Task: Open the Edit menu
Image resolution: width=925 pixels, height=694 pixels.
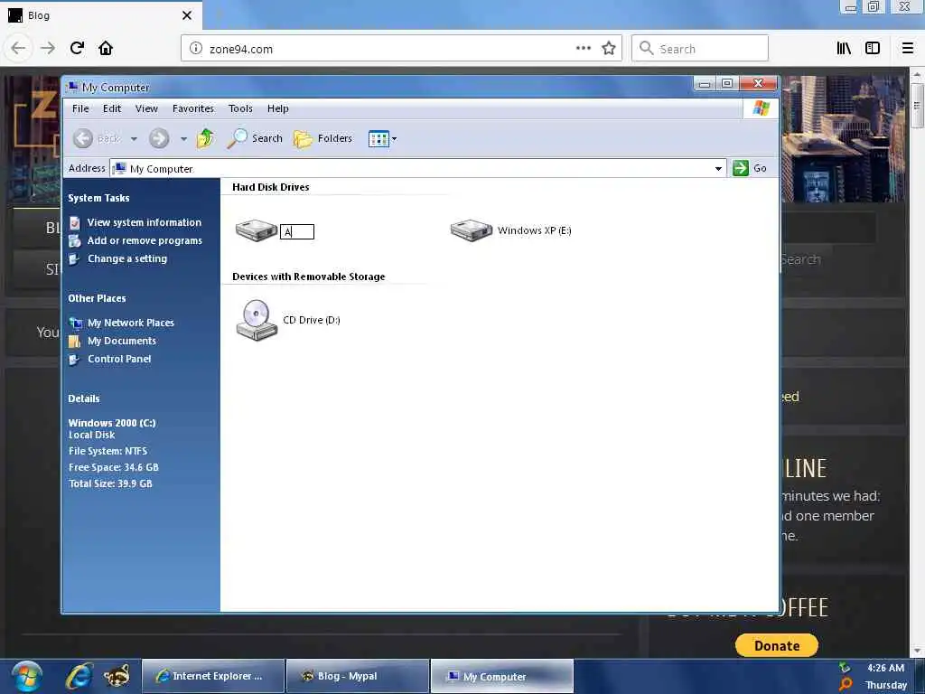Action: pyautogui.click(x=111, y=108)
